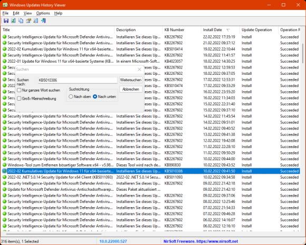The image size is (306, 245).
Task: Click the Weitersuchen button
Action: [130, 80]
